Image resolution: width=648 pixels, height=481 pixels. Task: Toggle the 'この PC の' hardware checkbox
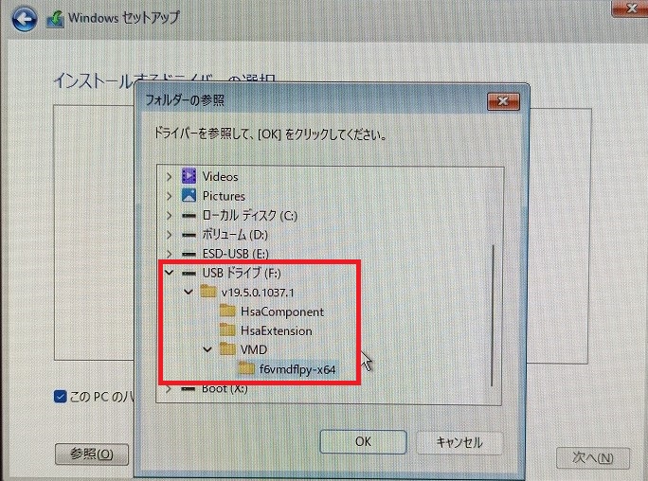pyautogui.click(x=60, y=397)
